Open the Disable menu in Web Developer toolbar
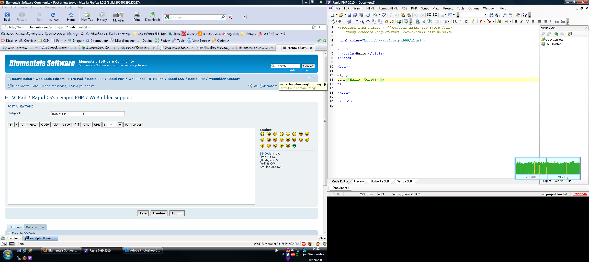The height and width of the screenshot is (262, 589). tap(9, 40)
